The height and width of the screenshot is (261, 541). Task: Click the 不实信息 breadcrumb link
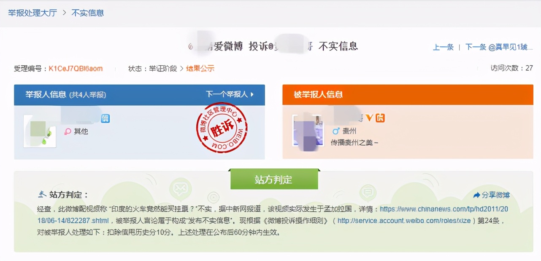(87, 13)
